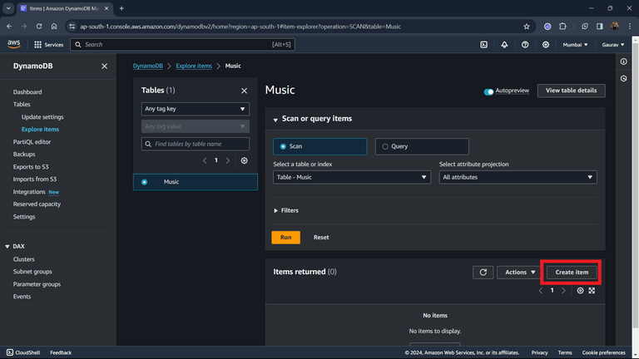This screenshot has width=639, height=359.
Task: Expand items table to full screen
Action: point(592,291)
